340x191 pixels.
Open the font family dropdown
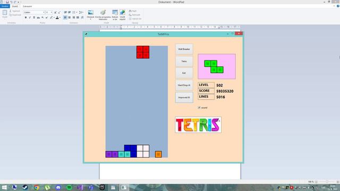44,12
